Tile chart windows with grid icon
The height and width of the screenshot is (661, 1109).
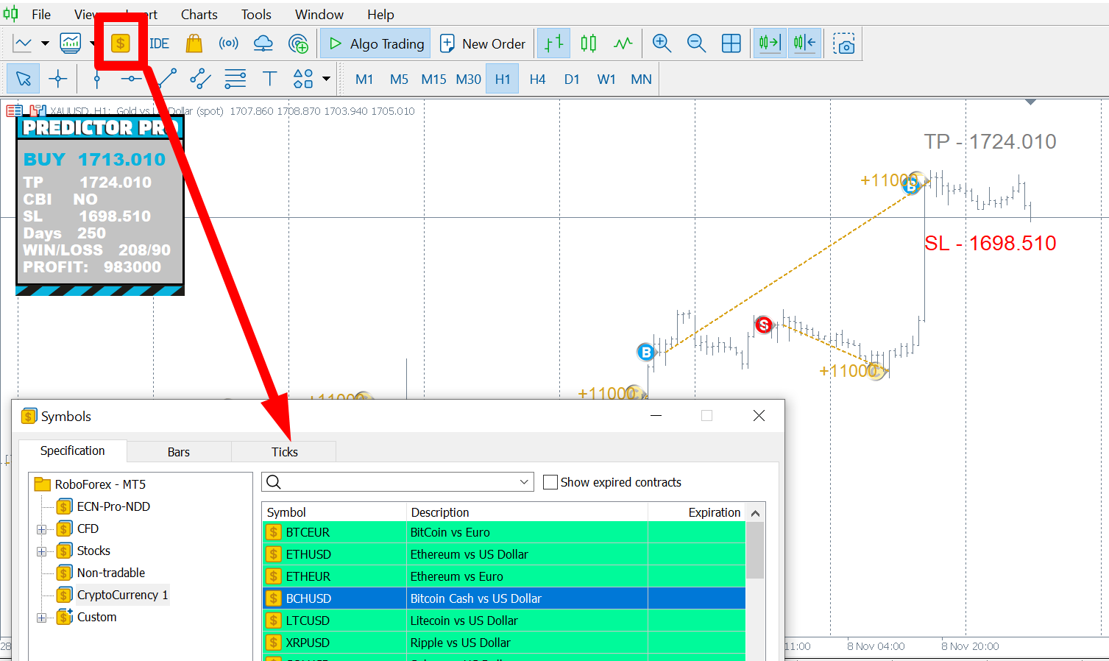click(x=731, y=43)
